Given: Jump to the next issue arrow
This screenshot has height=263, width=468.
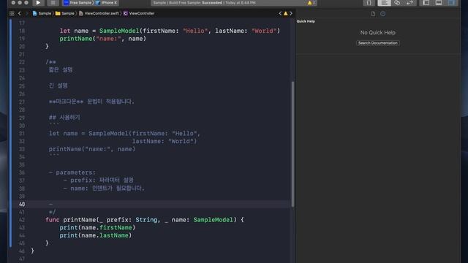Looking at the screenshot, I should click(291, 13).
